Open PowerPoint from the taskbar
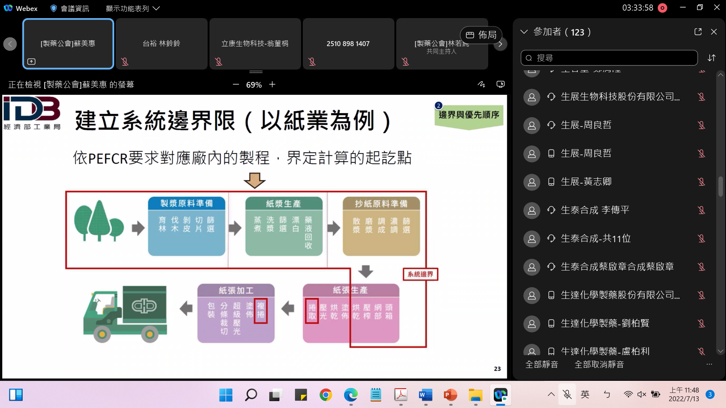 (x=450, y=395)
